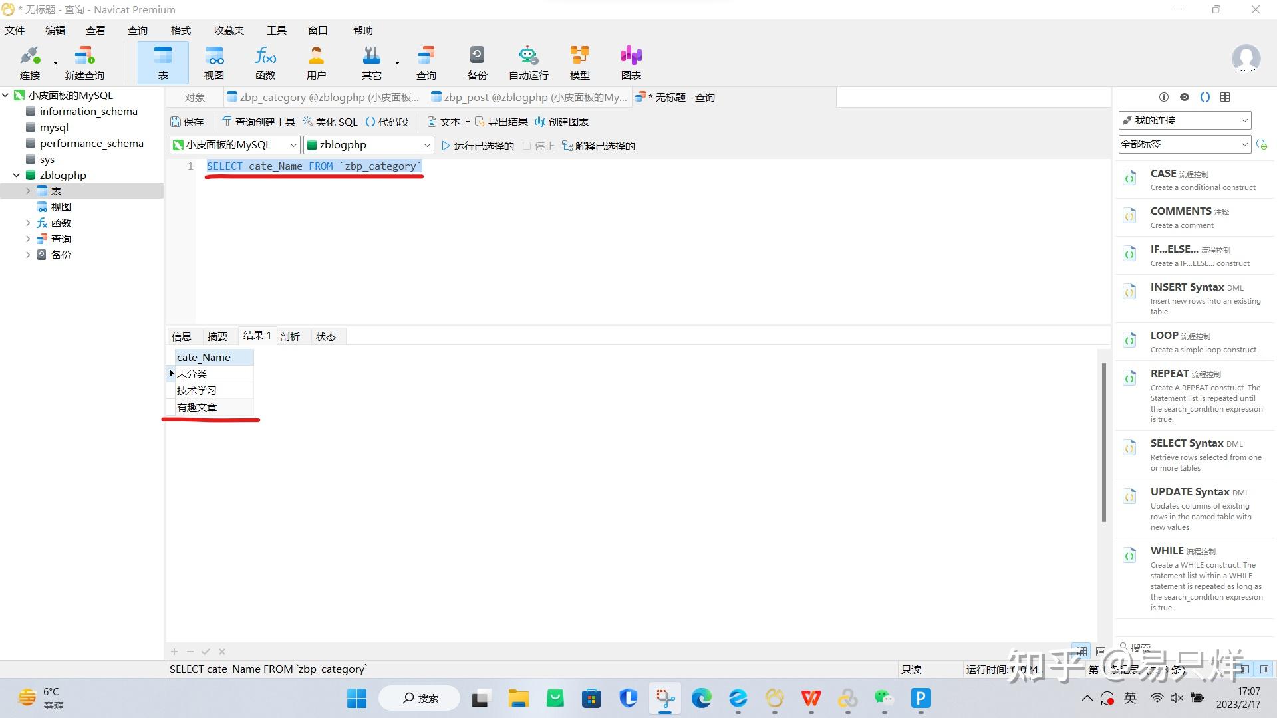
Task: Click the cate_Name column header
Action: [x=213, y=358]
